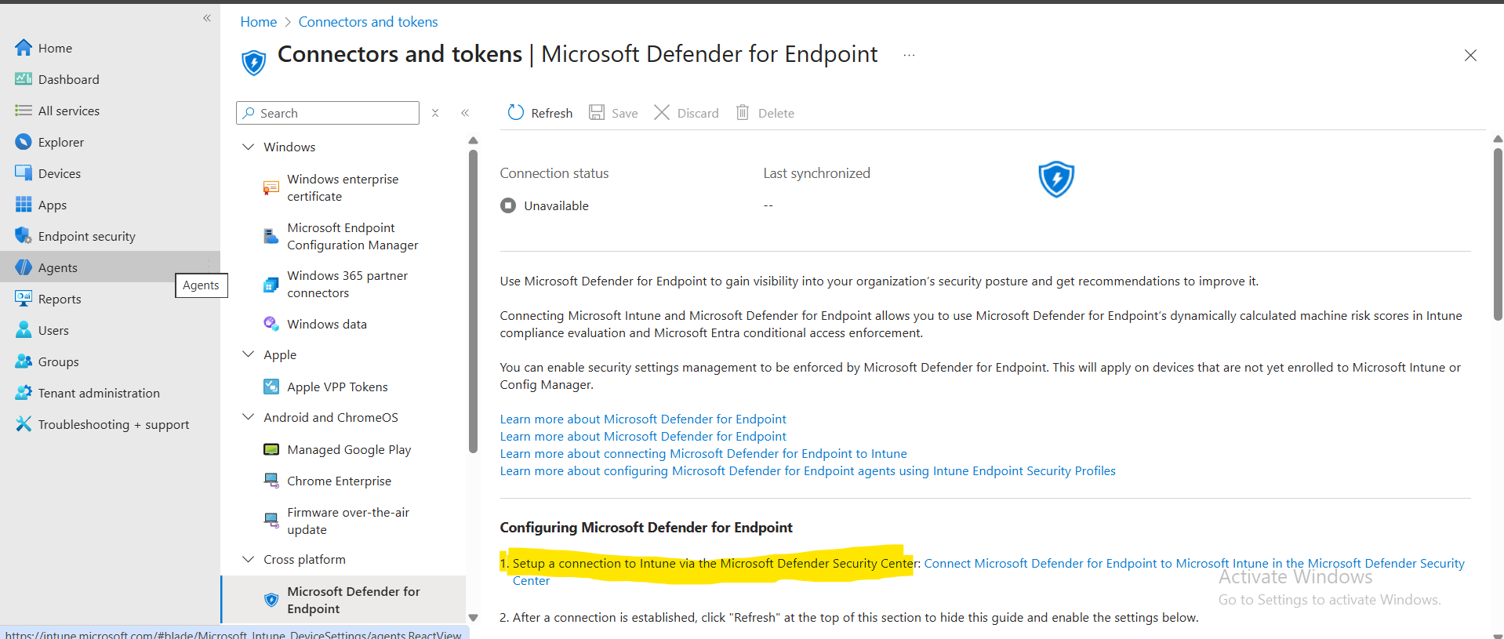Click the Windows 365 partner connectors icon
The height and width of the screenshot is (639, 1504).
coord(271,285)
